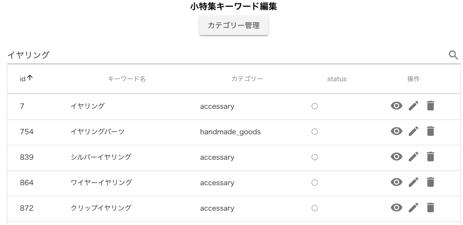Delete ワイヤーイヤリング using its trash icon

[x=431, y=183]
